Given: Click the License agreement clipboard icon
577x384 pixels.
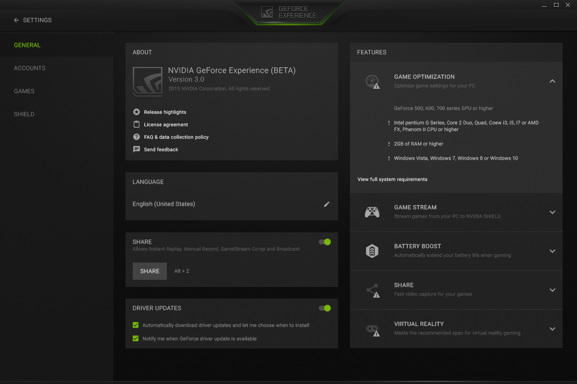Looking at the screenshot, I should [x=137, y=124].
